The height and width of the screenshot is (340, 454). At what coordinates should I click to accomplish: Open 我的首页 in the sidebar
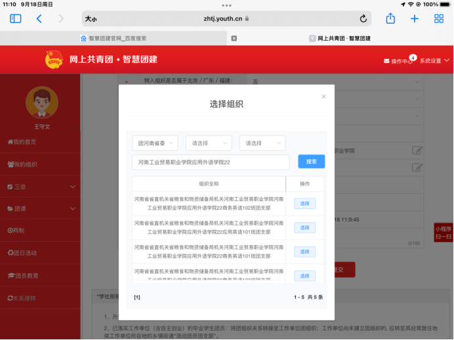(23, 142)
